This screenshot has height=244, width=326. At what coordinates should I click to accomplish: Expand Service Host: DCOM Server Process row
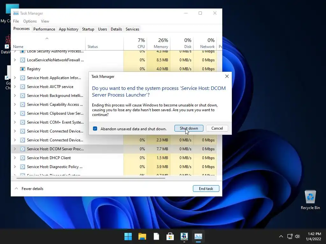(15, 149)
